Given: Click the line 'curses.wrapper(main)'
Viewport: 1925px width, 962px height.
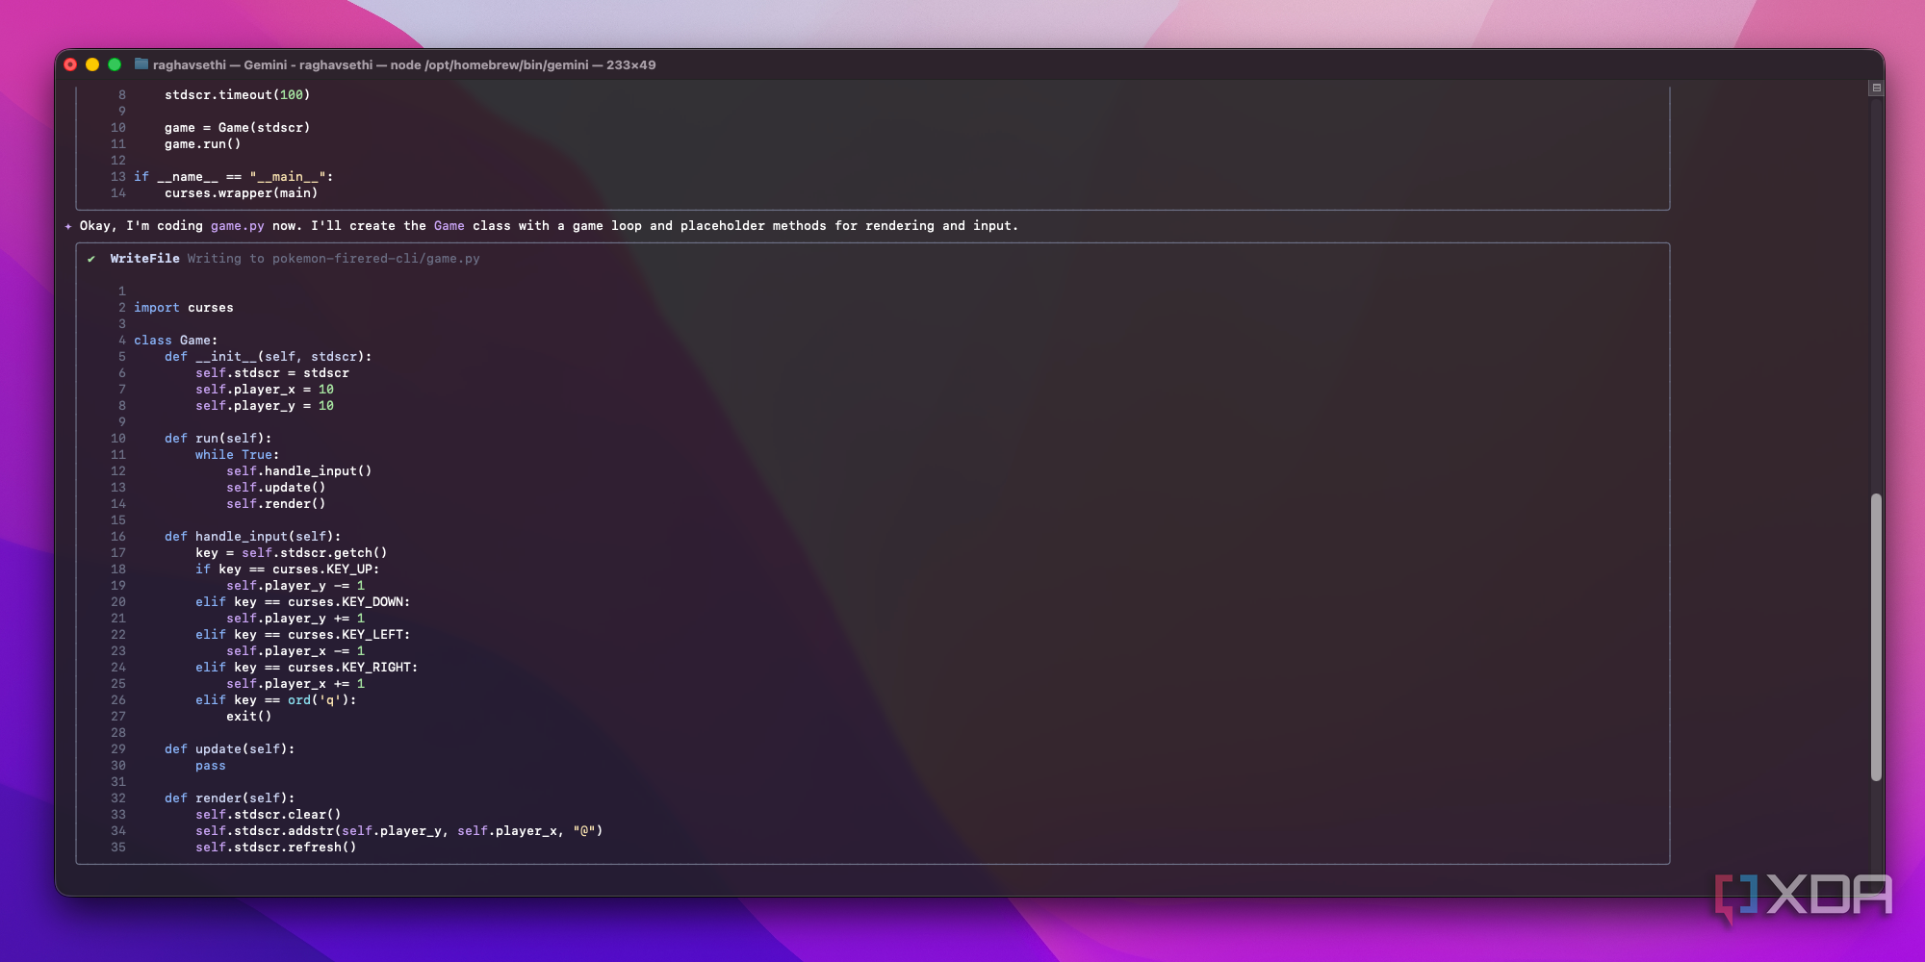Looking at the screenshot, I should click(242, 193).
